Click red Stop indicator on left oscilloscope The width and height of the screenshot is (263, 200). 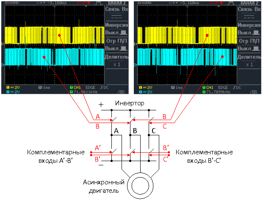[x=83, y=3]
